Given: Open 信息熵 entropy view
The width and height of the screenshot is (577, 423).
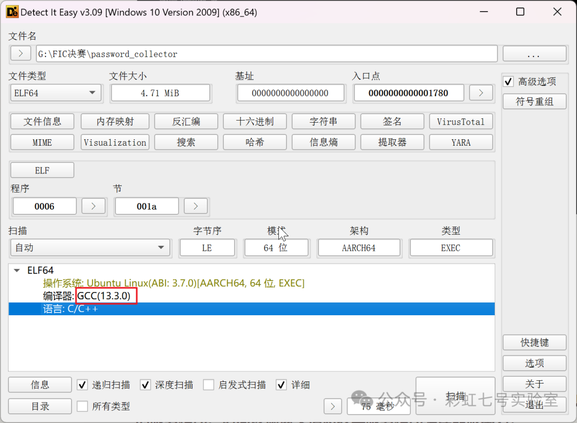Looking at the screenshot, I should point(323,142).
